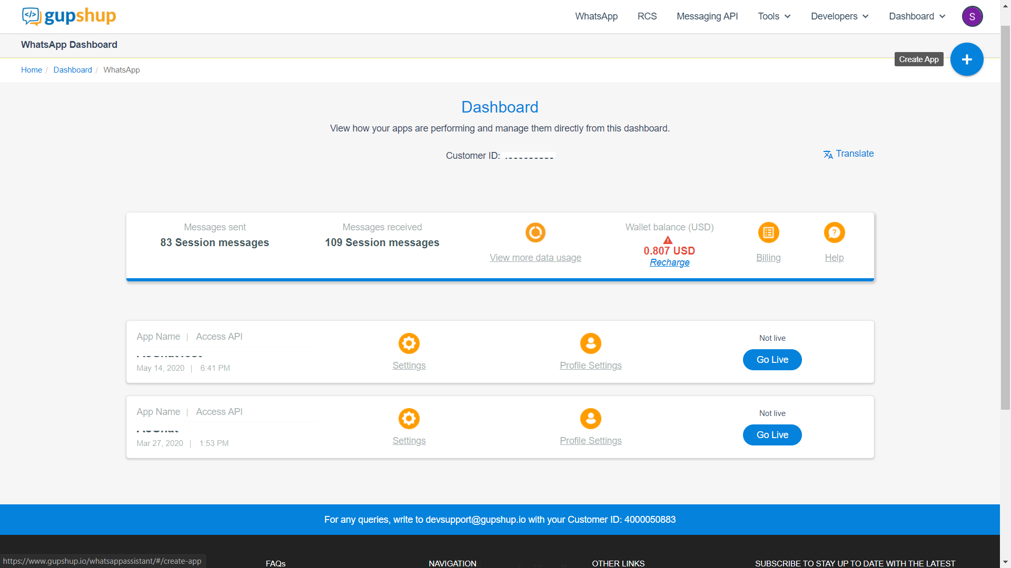The width and height of the screenshot is (1011, 568).
Task: Click the plus Create App button
Action: click(967, 59)
